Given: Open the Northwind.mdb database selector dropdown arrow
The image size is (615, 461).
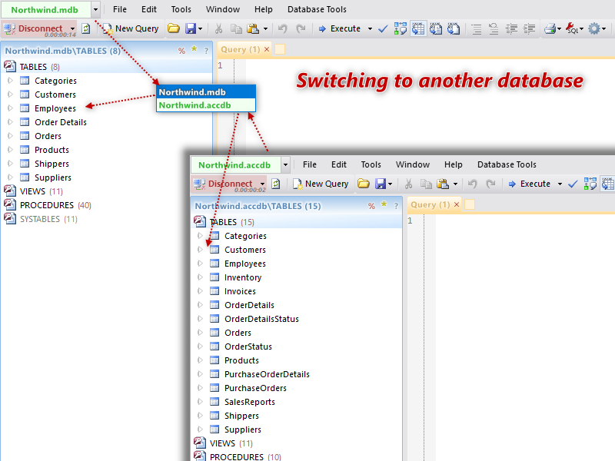Looking at the screenshot, I should pyautogui.click(x=95, y=10).
